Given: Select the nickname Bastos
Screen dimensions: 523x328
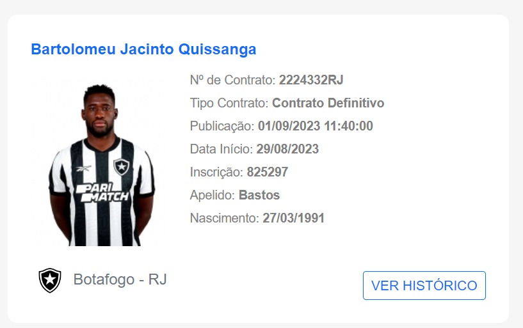Looking at the screenshot, I should tap(259, 195).
